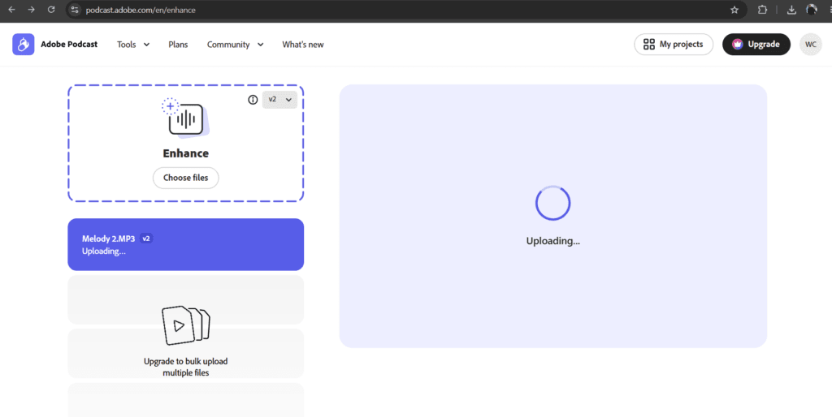Click the browser forward arrow

(x=32, y=10)
